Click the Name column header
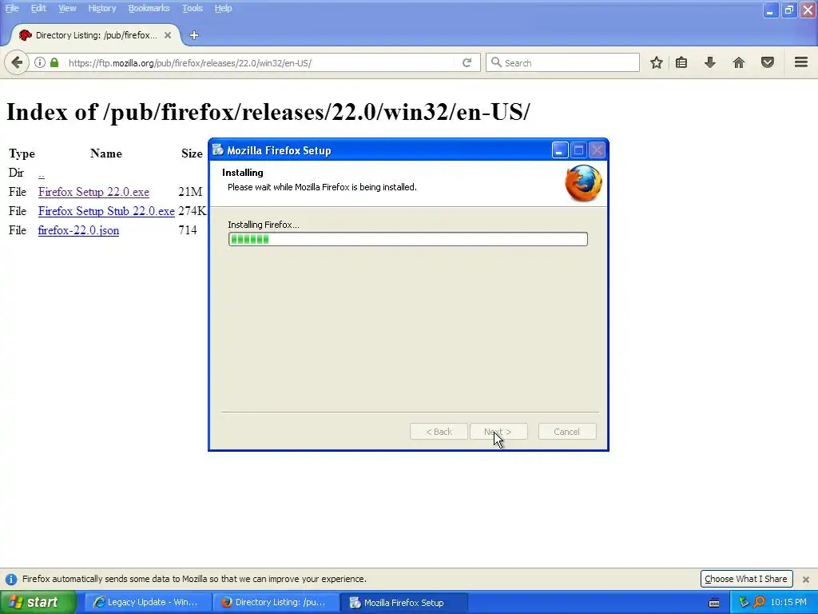Image resolution: width=818 pixels, height=614 pixels. (106, 153)
